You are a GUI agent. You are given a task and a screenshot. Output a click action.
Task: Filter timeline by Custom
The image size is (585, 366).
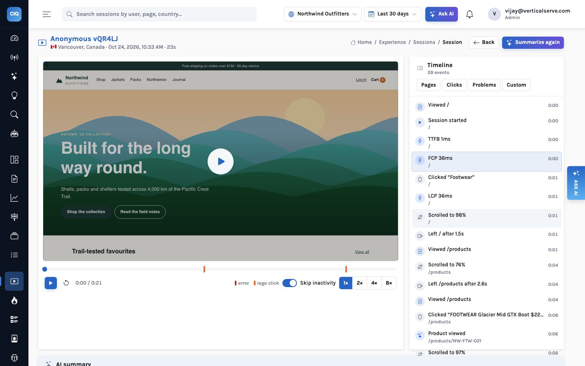[516, 85]
